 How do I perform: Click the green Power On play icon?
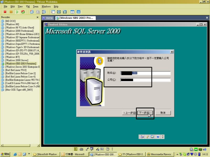pos(17,12)
